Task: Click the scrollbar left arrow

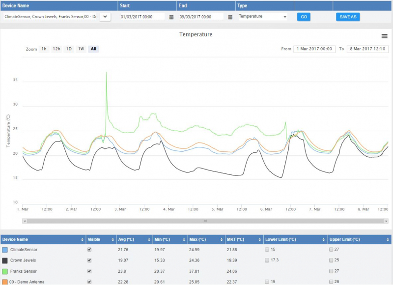Action: pos(25,221)
